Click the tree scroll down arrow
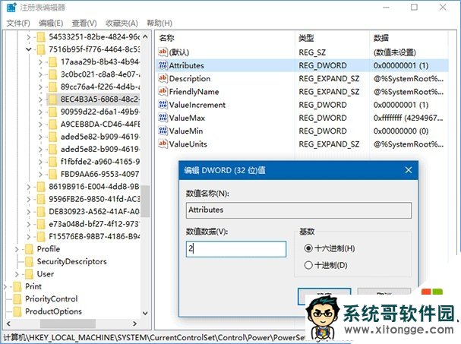This screenshot has height=344, width=461. tap(145, 313)
